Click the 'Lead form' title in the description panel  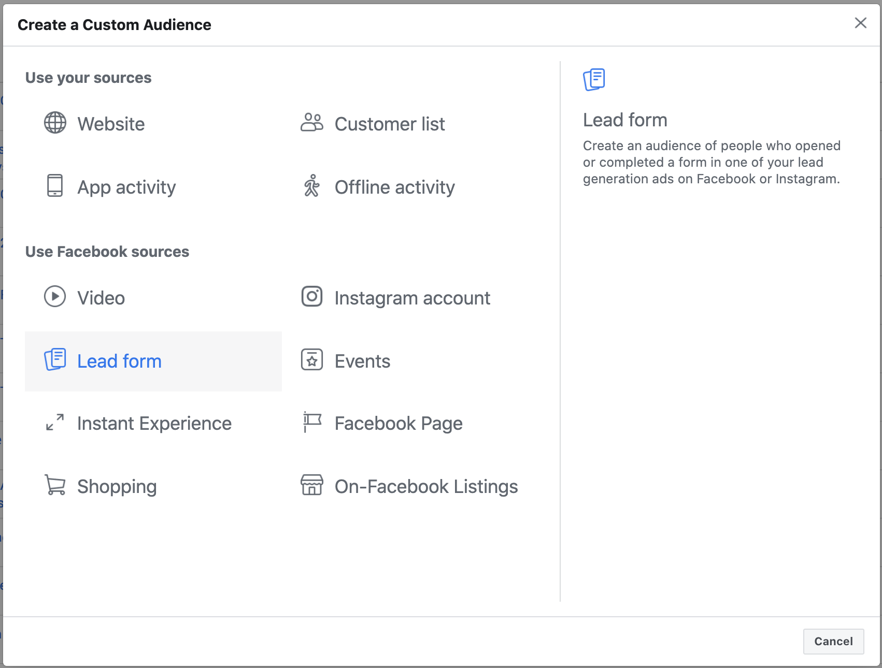(x=625, y=120)
